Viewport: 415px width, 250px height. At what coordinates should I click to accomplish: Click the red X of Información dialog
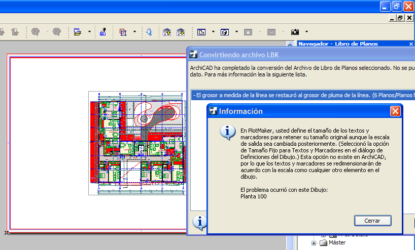coord(395,111)
